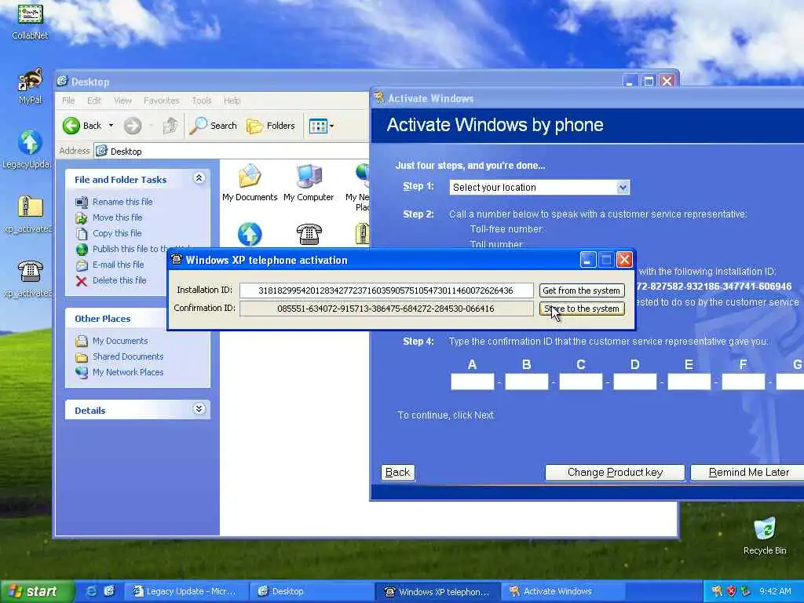Select the MyPal desktop shortcut
804x603 pixels.
[x=30, y=86]
